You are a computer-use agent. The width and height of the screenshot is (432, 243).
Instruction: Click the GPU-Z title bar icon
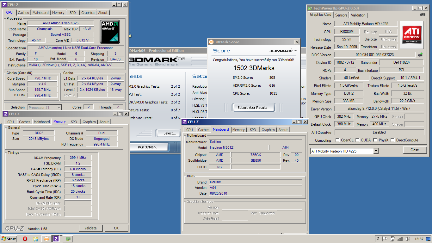tap(310, 8)
